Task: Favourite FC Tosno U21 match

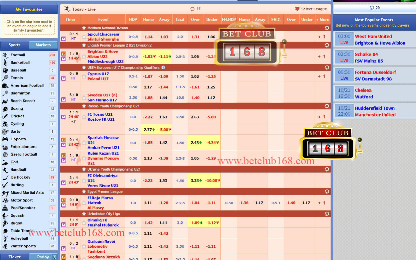Action: (84, 117)
